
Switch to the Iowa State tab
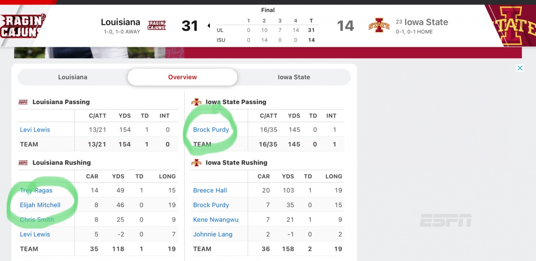click(x=294, y=77)
